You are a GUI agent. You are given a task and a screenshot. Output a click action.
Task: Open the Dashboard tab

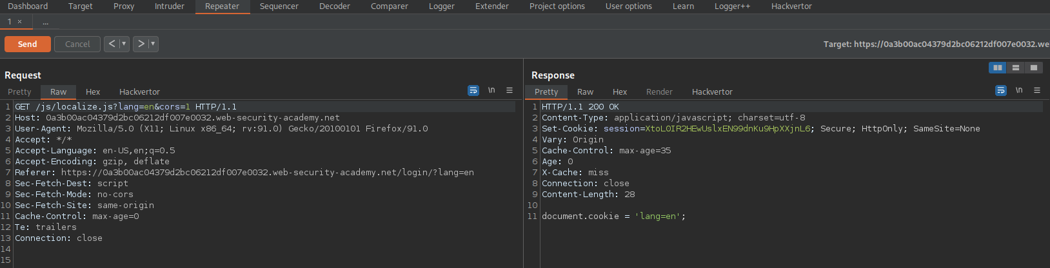point(28,6)
